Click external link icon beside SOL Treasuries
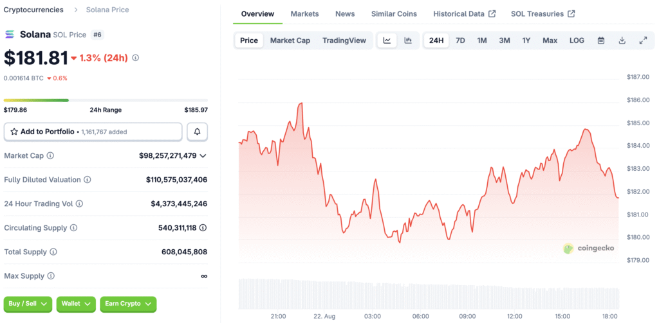Screen dimensions: 659x323 pyautogui.click(x=571, y=13)
